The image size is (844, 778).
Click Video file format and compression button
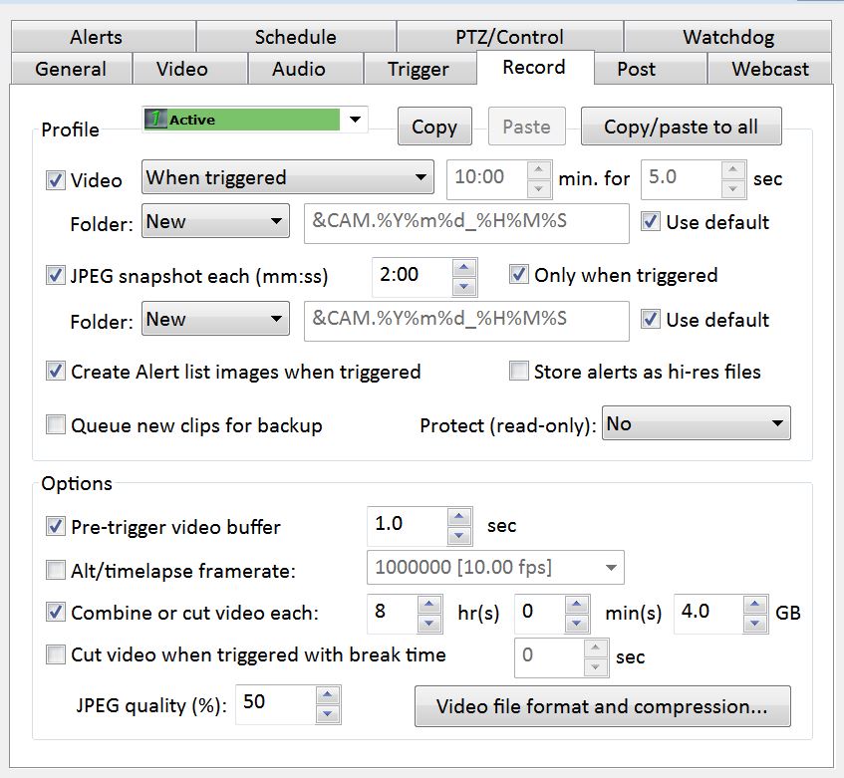click(x=602, y=706)
